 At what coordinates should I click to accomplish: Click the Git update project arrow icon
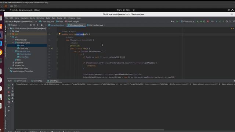click(216, 22)
